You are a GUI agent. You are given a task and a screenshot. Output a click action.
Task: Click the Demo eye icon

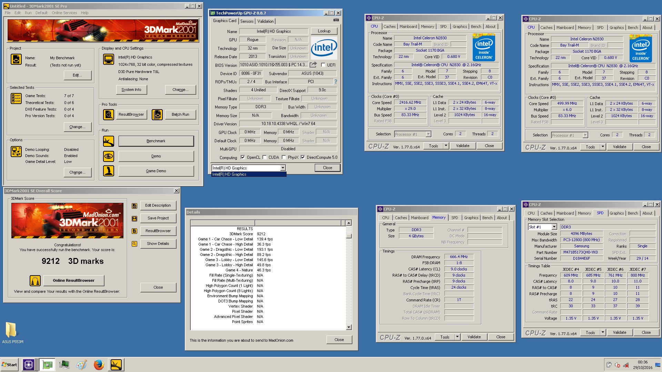(x=109, y=156)
